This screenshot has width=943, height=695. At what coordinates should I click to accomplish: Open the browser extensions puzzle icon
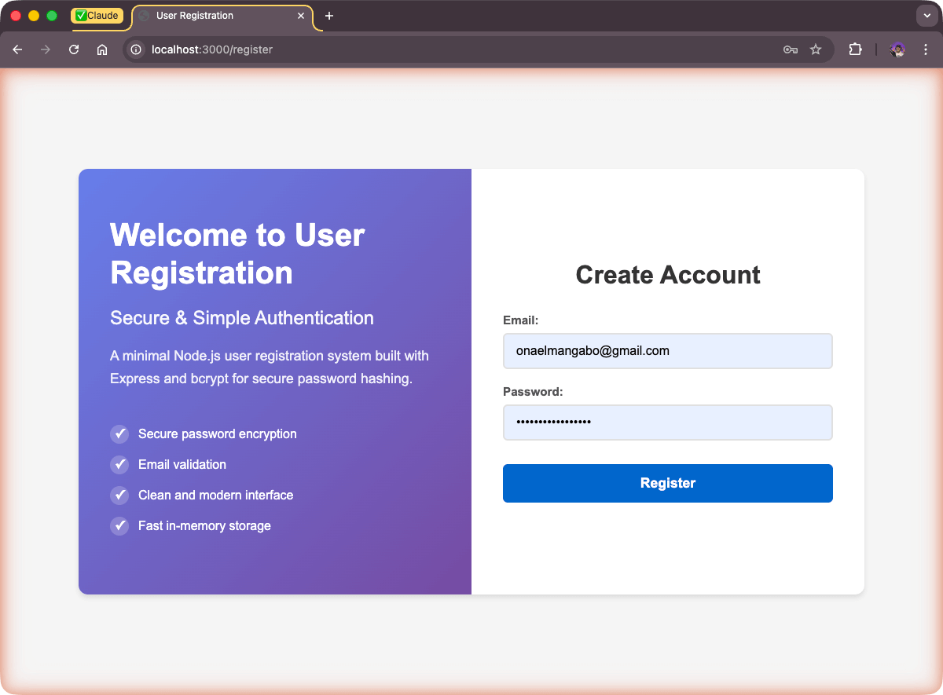tap(854, 49)
